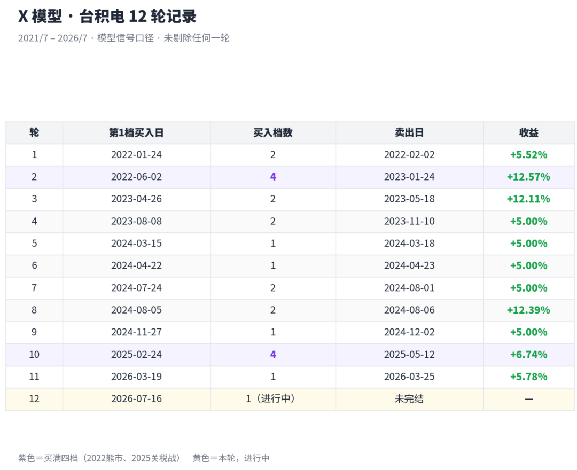Select the sell date 2024-12-02
The image size is (577, 470).
(409, 332)
